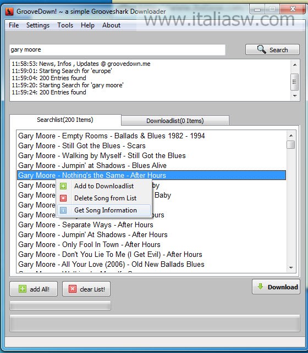
Task: Click the magnifier icon on Search button
Action: pyautogui.click(x=262, y=49)
